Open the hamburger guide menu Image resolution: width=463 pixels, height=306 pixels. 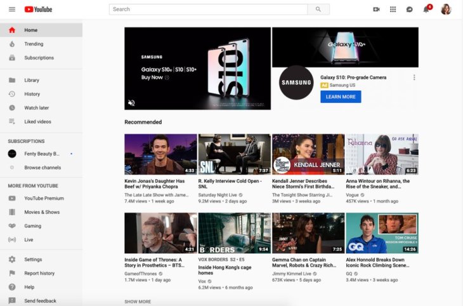[x=11, y=10]
